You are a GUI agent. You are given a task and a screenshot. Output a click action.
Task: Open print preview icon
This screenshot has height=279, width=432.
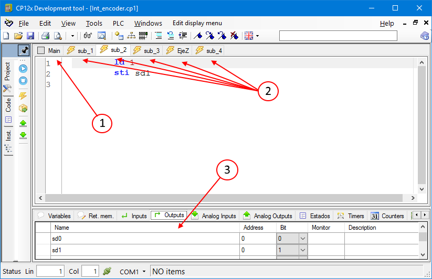[58, 36]
